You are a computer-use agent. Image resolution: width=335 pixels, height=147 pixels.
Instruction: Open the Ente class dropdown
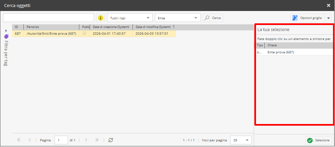coord(177,18)
